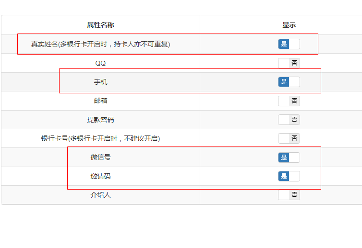The height and width of the screenshot is (248, 362).
Task: Enable the 银行卡号 display toggle
Action: [289, 138]
